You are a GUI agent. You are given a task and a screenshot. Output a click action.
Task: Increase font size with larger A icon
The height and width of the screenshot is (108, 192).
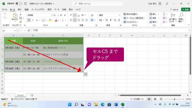(x=61, y=15)
